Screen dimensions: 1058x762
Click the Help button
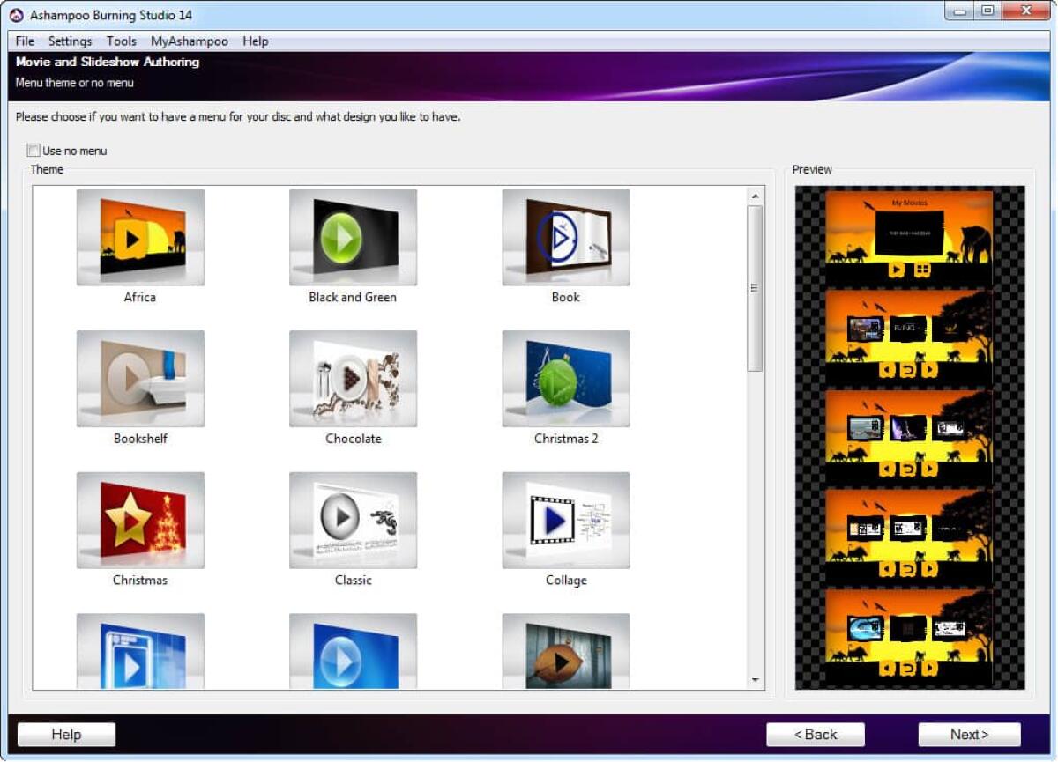click(66, 734)
